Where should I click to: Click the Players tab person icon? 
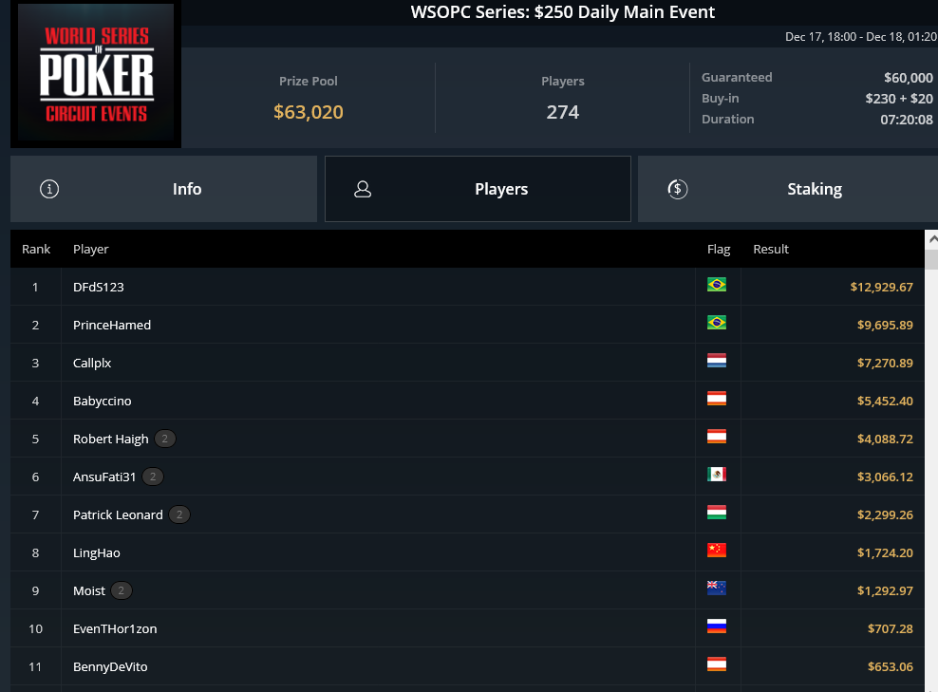coord(363,189)
